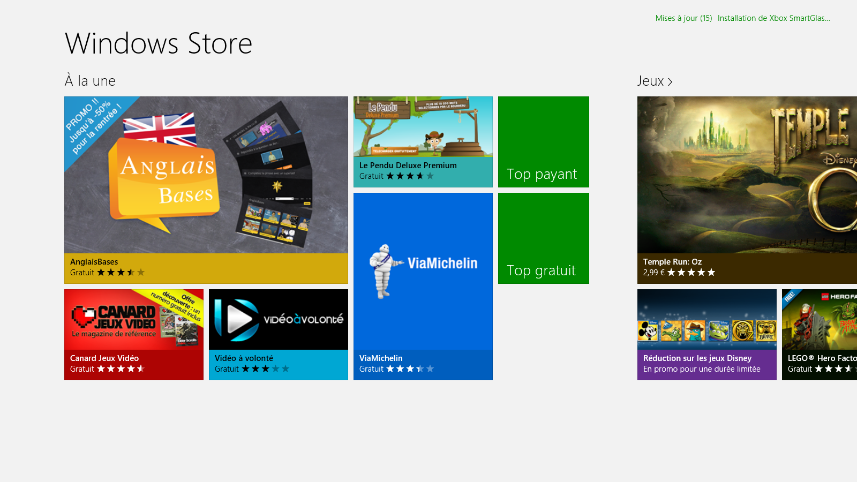
Task: Open the Canard Jeux Vidéo tile
Action: pos(134,335)
